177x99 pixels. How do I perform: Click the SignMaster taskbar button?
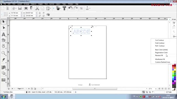click(12, 97)
